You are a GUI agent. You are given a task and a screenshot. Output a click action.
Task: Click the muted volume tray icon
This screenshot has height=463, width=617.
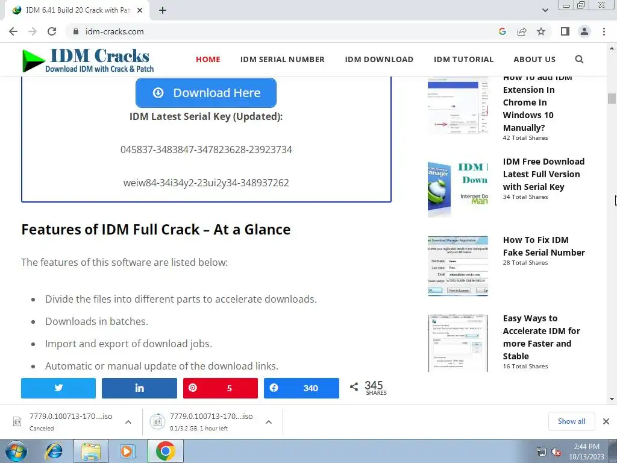pyautogui.click(x=556, y=452)
